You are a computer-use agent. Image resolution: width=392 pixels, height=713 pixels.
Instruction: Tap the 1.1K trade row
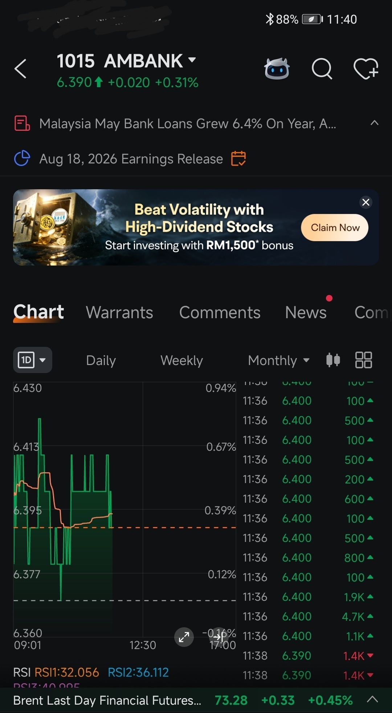point(309,636)
